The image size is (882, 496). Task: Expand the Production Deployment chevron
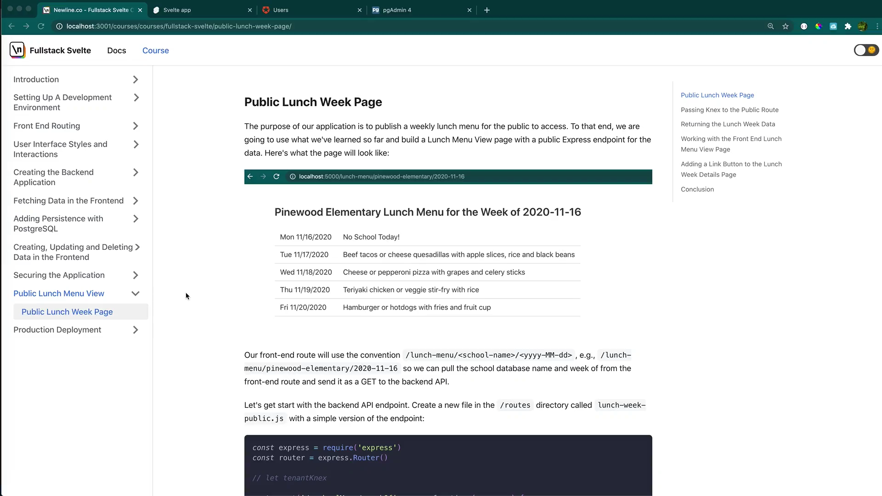point(136,330)
